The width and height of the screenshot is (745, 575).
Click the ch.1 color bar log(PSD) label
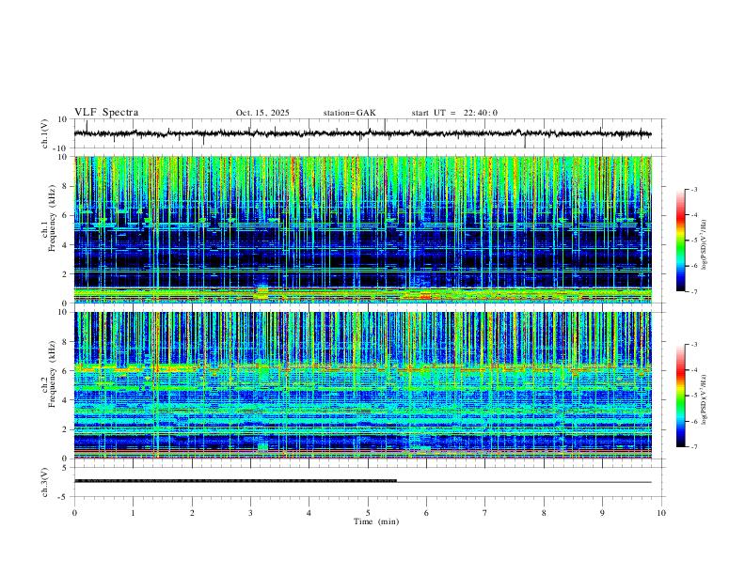[x=704, y=244]
